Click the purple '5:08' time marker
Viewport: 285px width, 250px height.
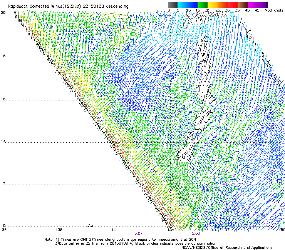point(196,233)
